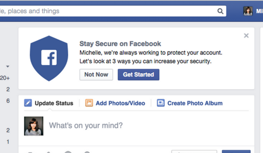Image resolution: width=263 pixels, height=153 pixels.
Task: Click the orange Add Photos/Video icon
Action: click(89, 103)
